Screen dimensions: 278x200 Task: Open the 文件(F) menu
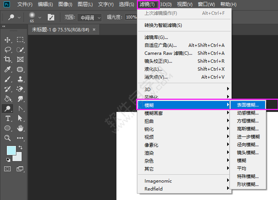point(25,4)
